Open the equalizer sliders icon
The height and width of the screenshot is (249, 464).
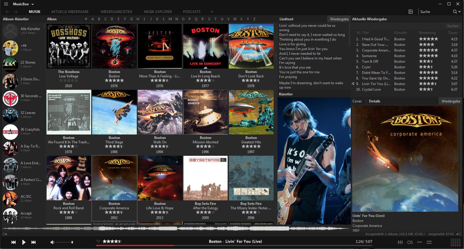click(400, 242)
